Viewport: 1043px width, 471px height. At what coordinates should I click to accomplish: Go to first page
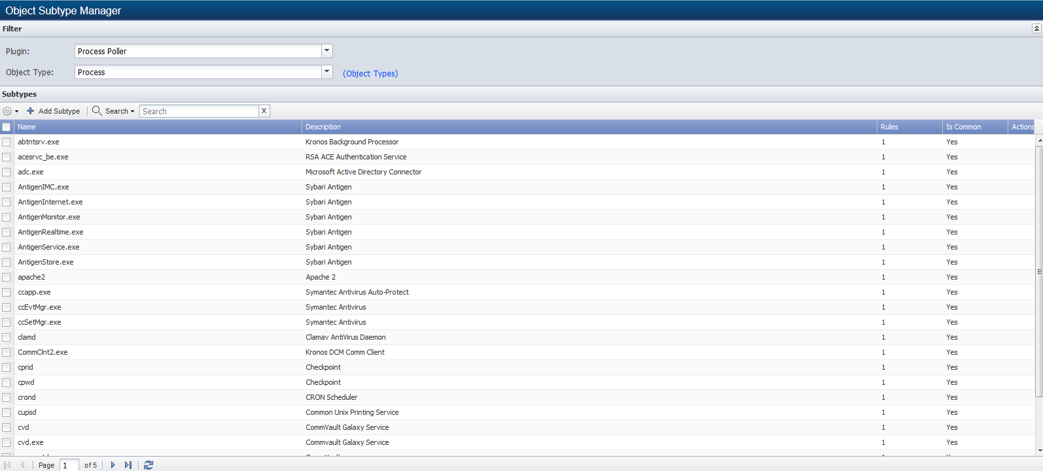pos(8,465)
